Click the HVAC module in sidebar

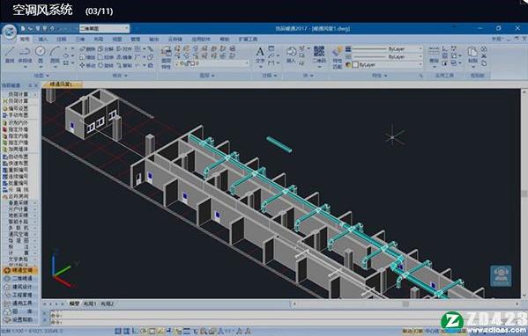coord(20,270)
